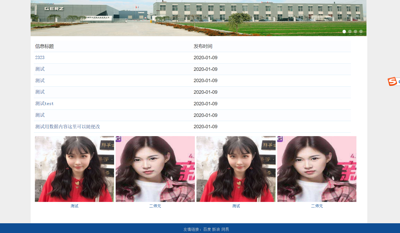This screenshot has width=400, height=233.
Task: Open the 测试 link directly above 测试test
Action: (x=40, y=92)
